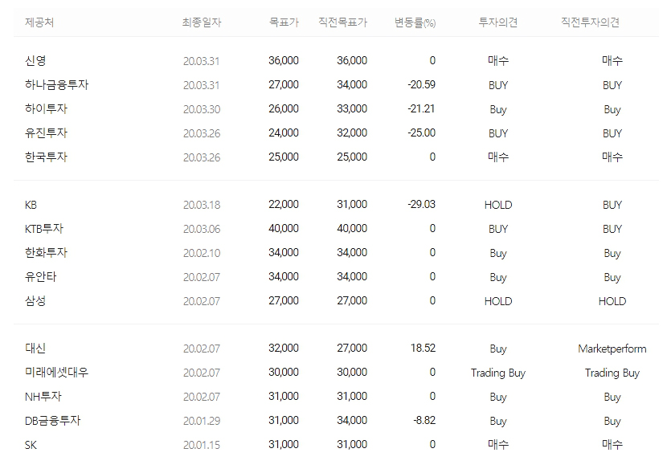Select the SK provider name
Image resolution: width=667 pixels, height=473 pixels.
31,445
